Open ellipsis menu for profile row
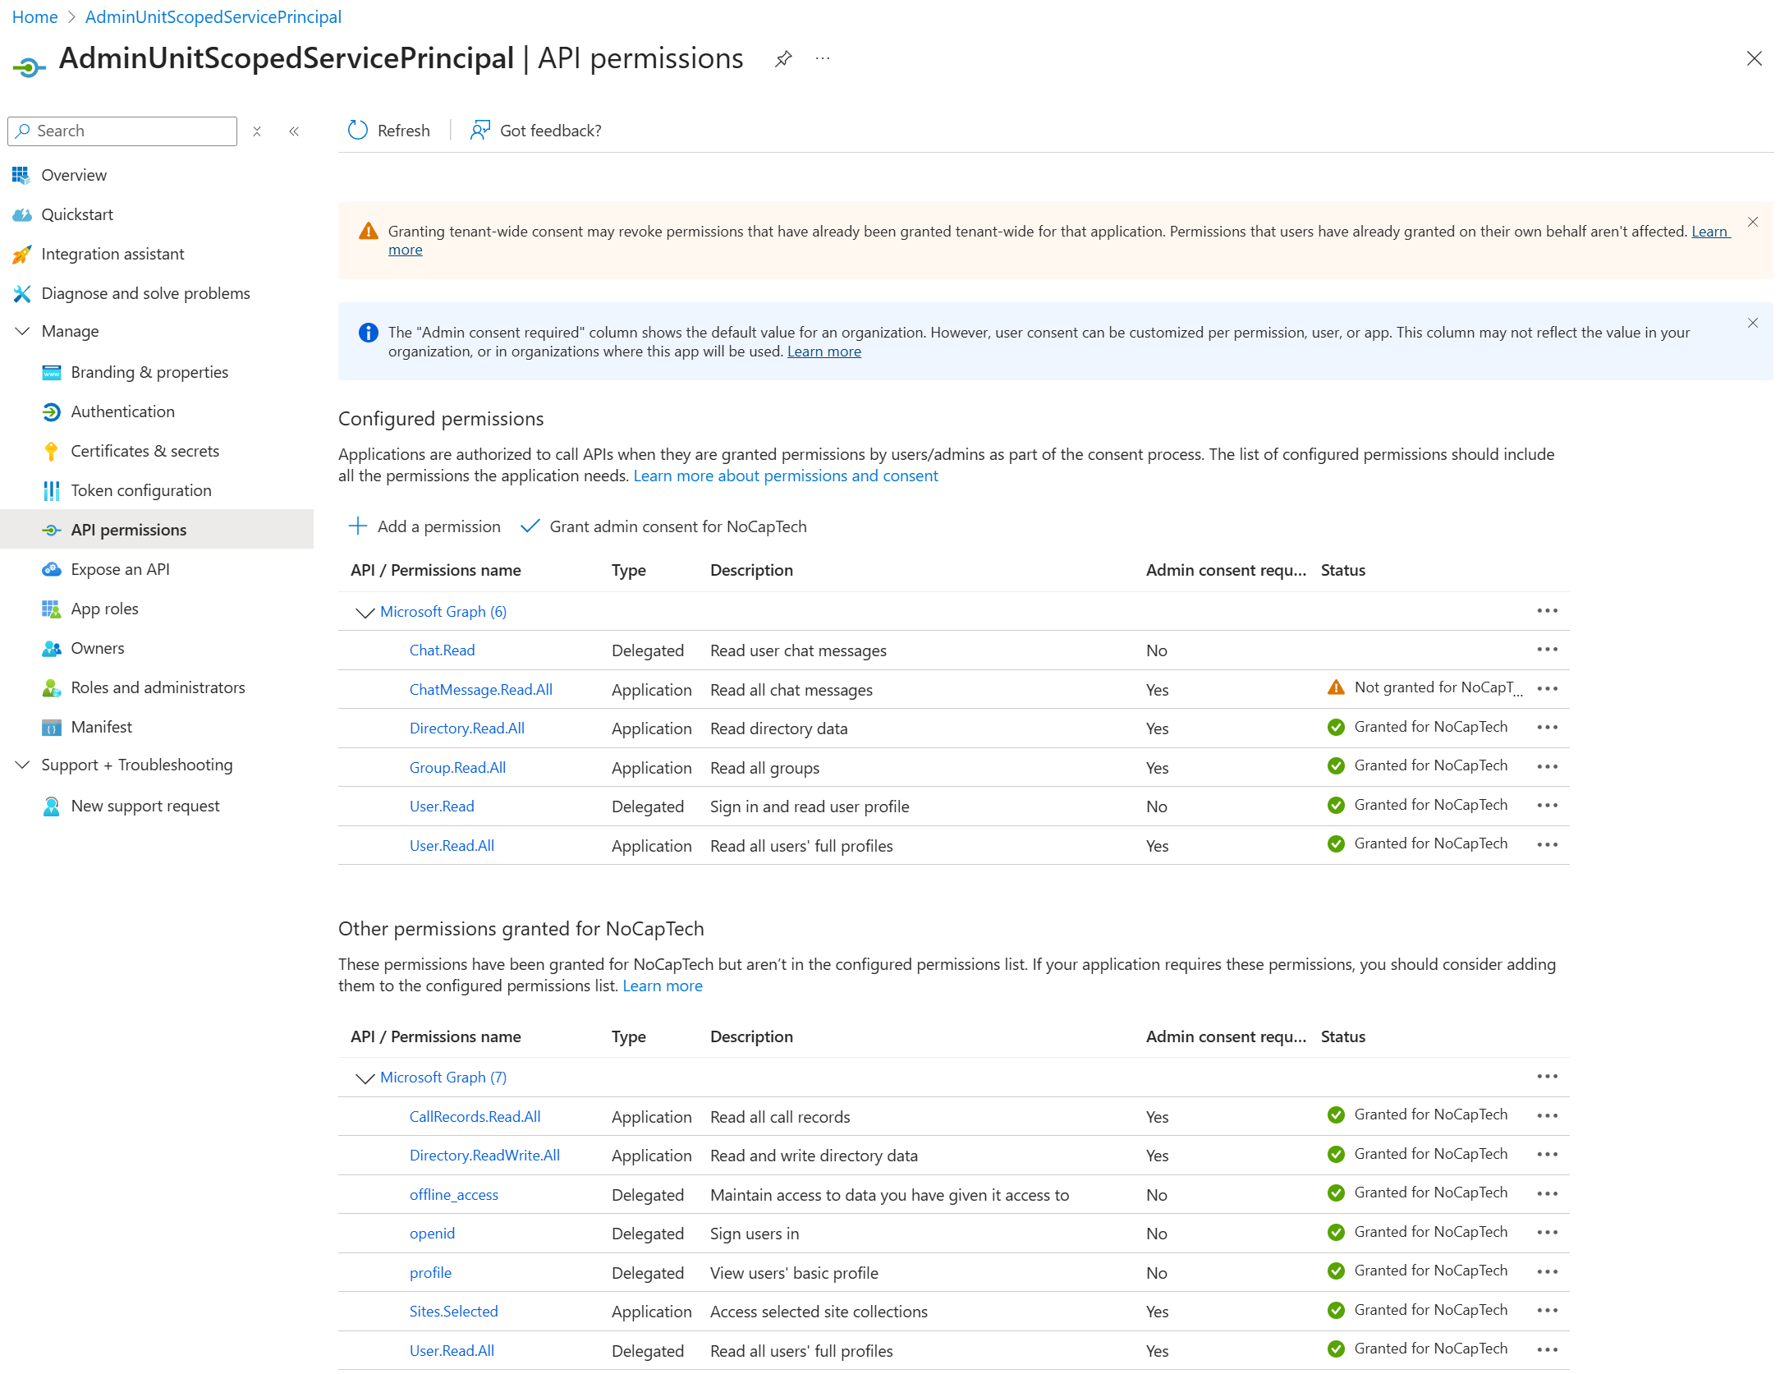This screenshot has width=1780, height=1374. pos(1548,1272)
